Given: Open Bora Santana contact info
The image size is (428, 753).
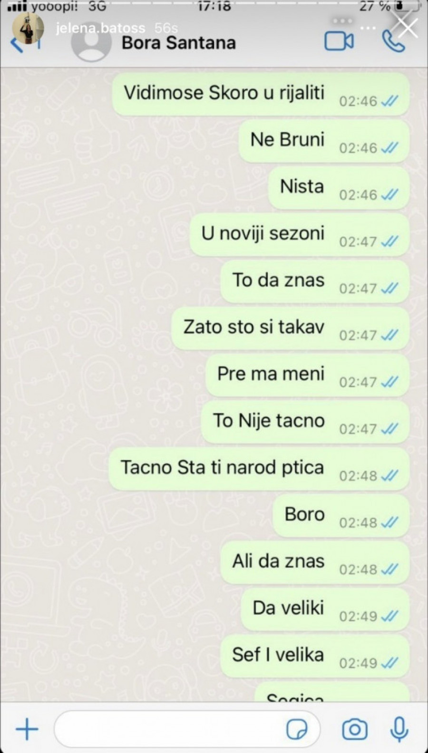Looking at the screenshot, I should coord(179,43).
